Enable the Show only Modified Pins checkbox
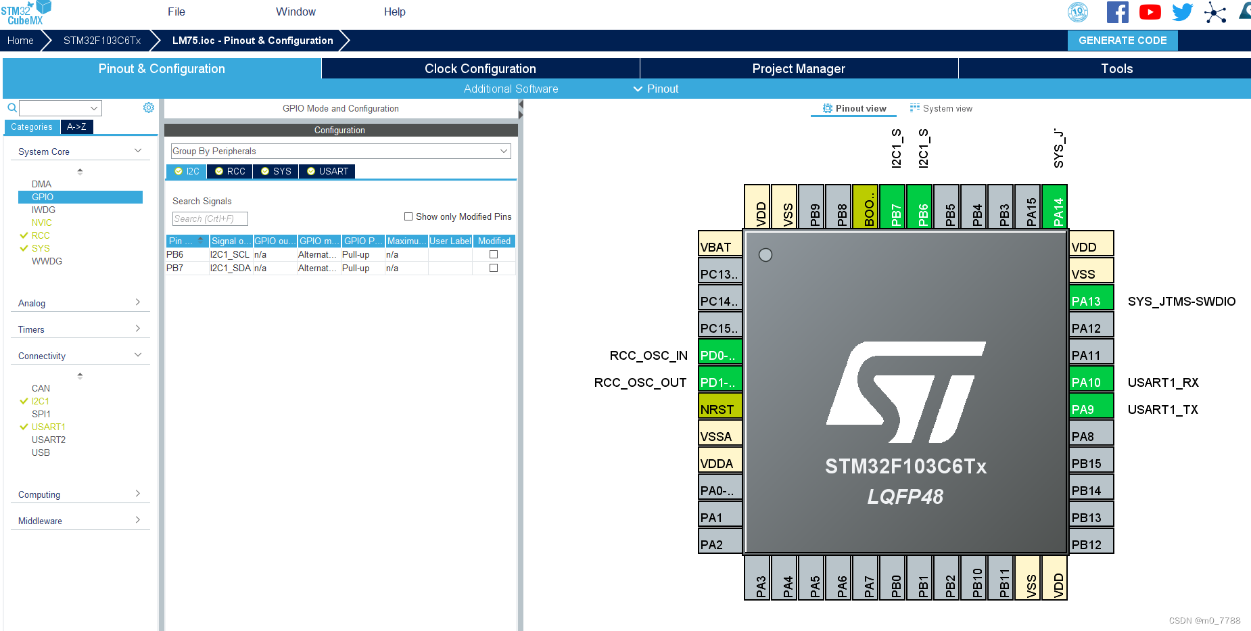Screen dimensions: 1251x631 click(408, 216)
